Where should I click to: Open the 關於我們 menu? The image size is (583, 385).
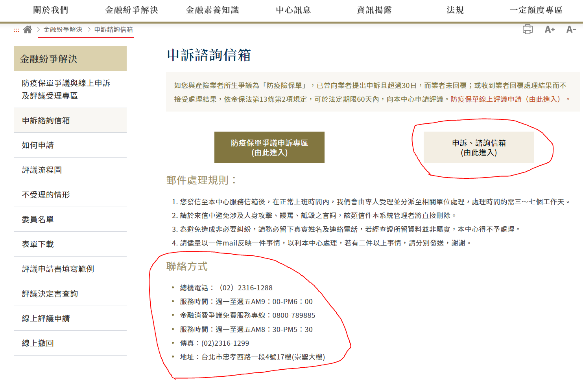click(51, 10)
